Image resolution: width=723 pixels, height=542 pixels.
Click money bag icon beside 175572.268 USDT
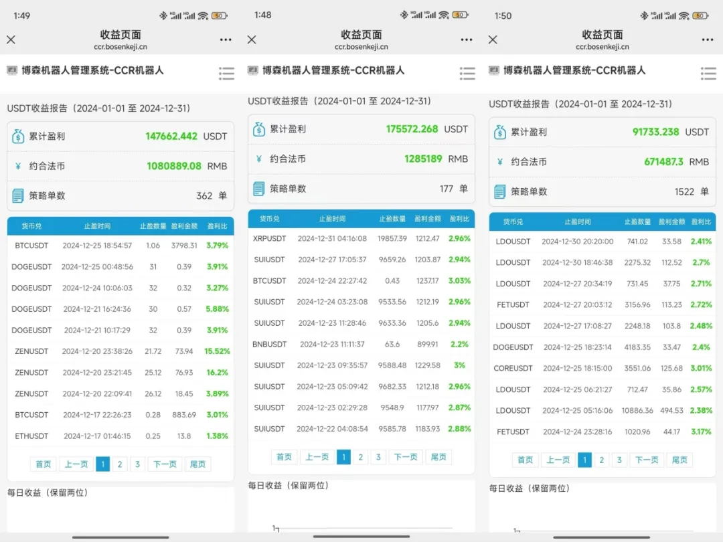258,129
